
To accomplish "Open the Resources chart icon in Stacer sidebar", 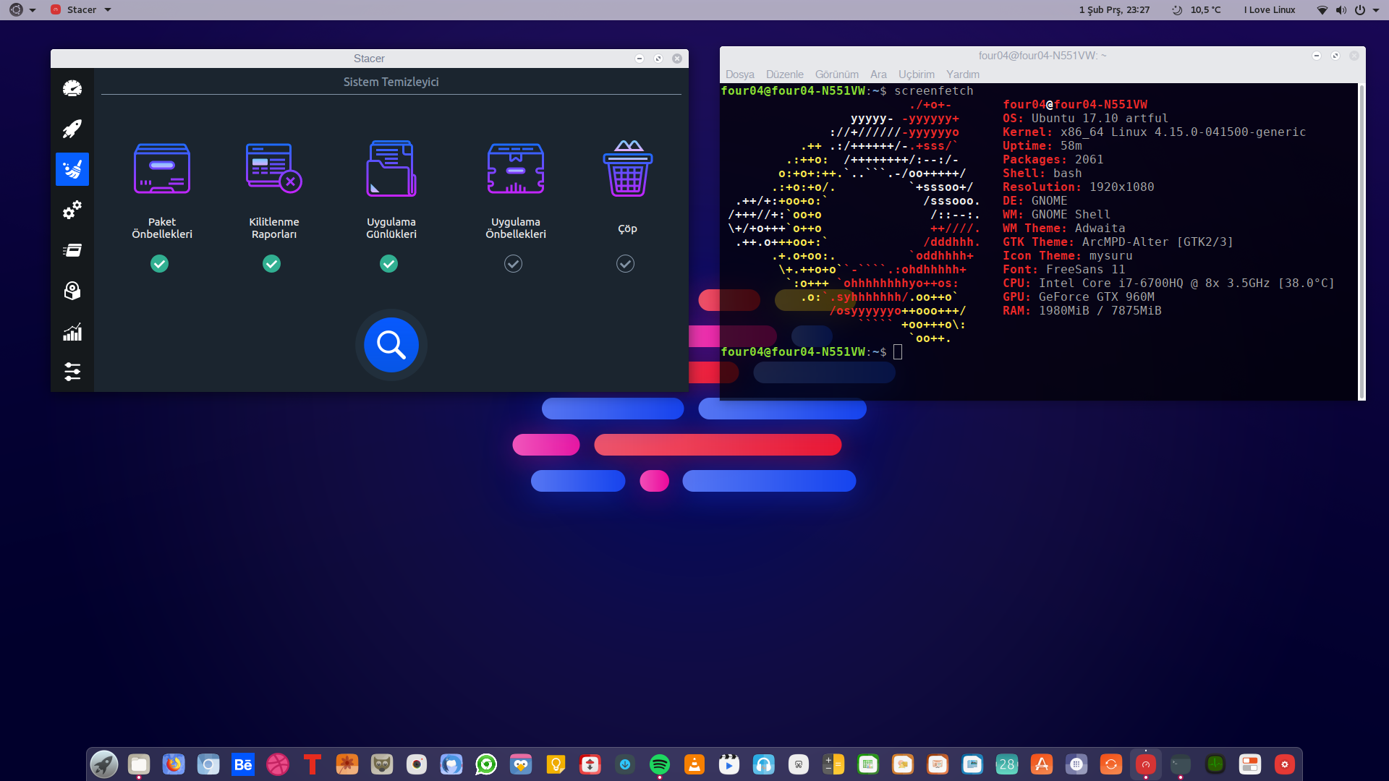I will [72, 331].
